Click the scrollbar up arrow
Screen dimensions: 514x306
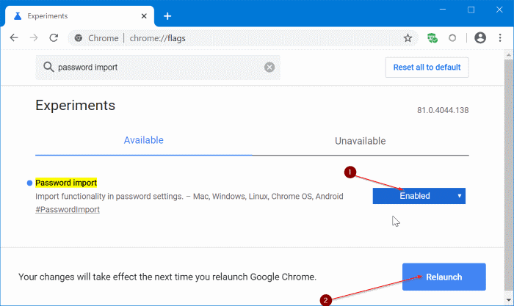coord(508,55)
